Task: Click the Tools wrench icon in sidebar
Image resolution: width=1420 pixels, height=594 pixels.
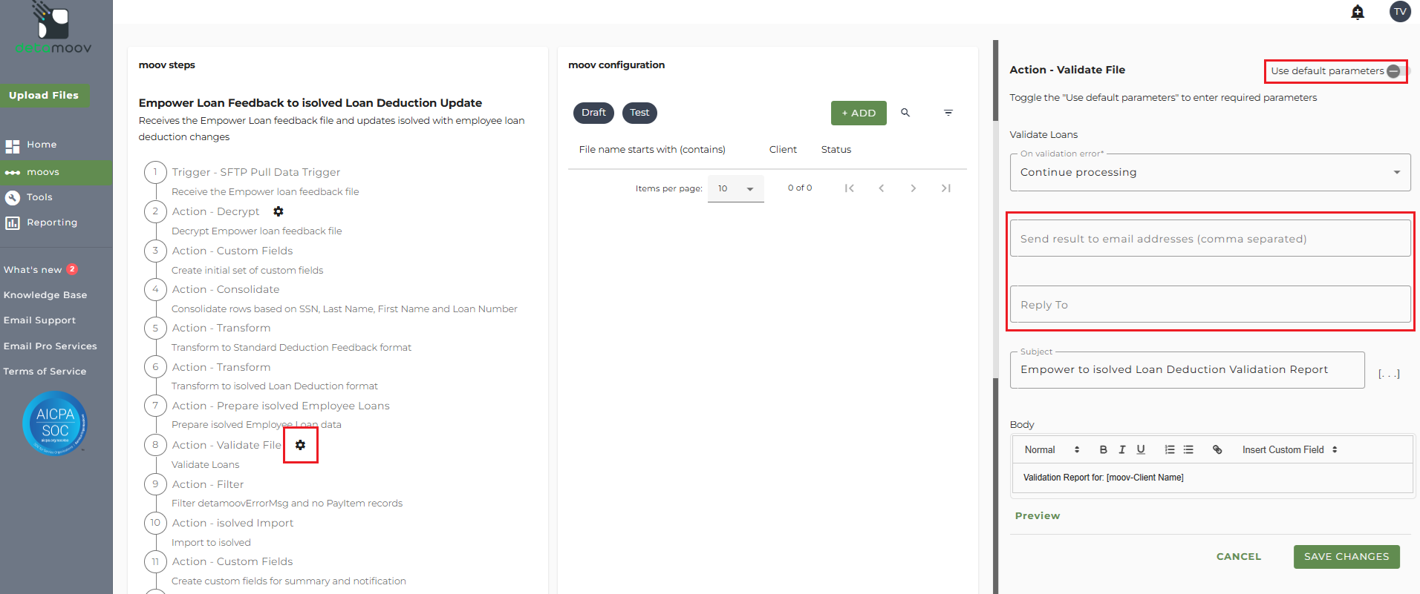Action: point(13,197)
